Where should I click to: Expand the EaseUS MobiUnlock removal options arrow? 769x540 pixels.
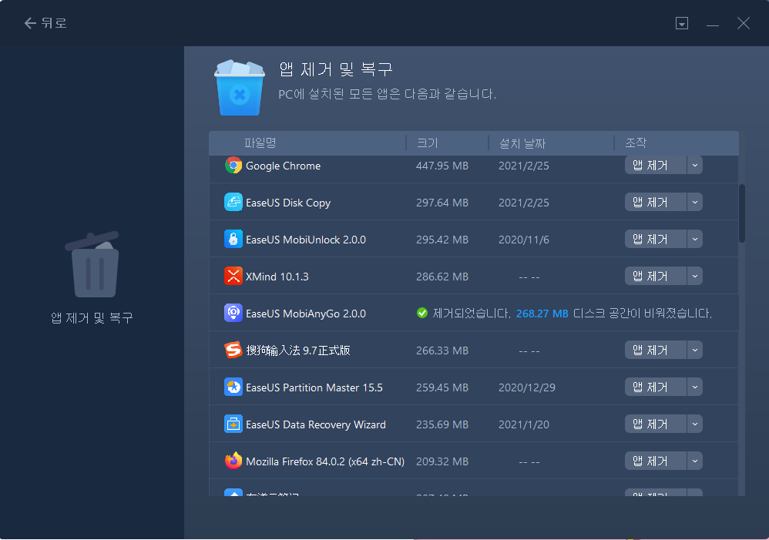pyautogui.click(x=695, y=239)
